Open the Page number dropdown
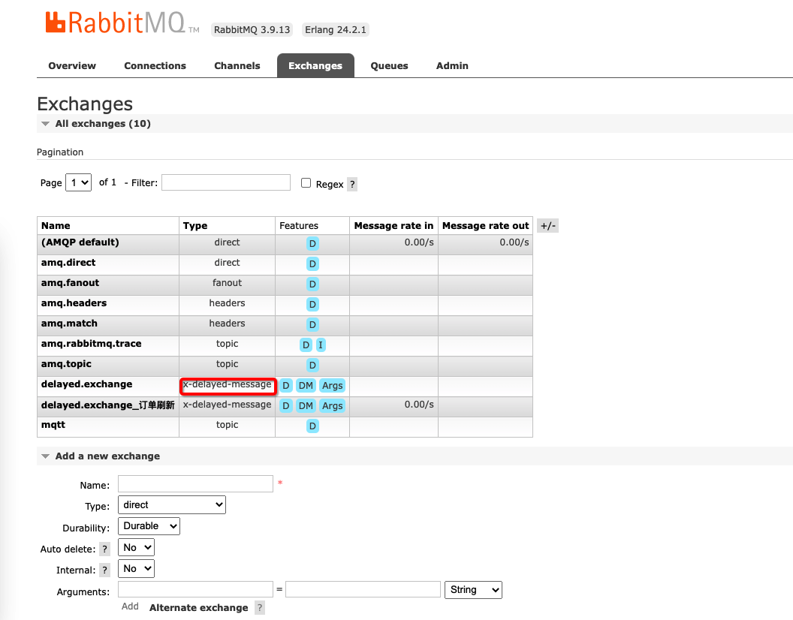 point(78,182)
